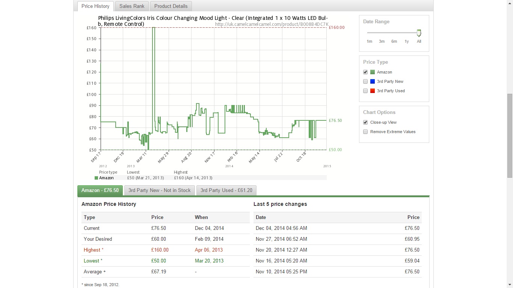Uncheck the Amazon price type checkbox
The image size is (513, 288).
(x=365, y=72)
